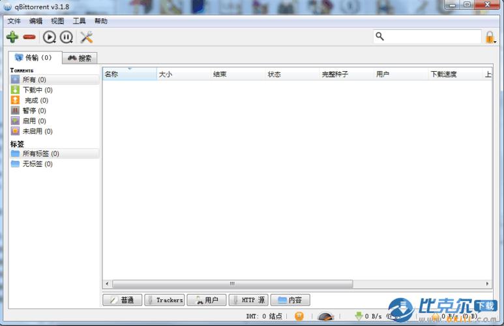The width and height of the screenshot is (504, 326).
Task: Click the red minus delete torrent icon
Action: [x=29, y=37]
